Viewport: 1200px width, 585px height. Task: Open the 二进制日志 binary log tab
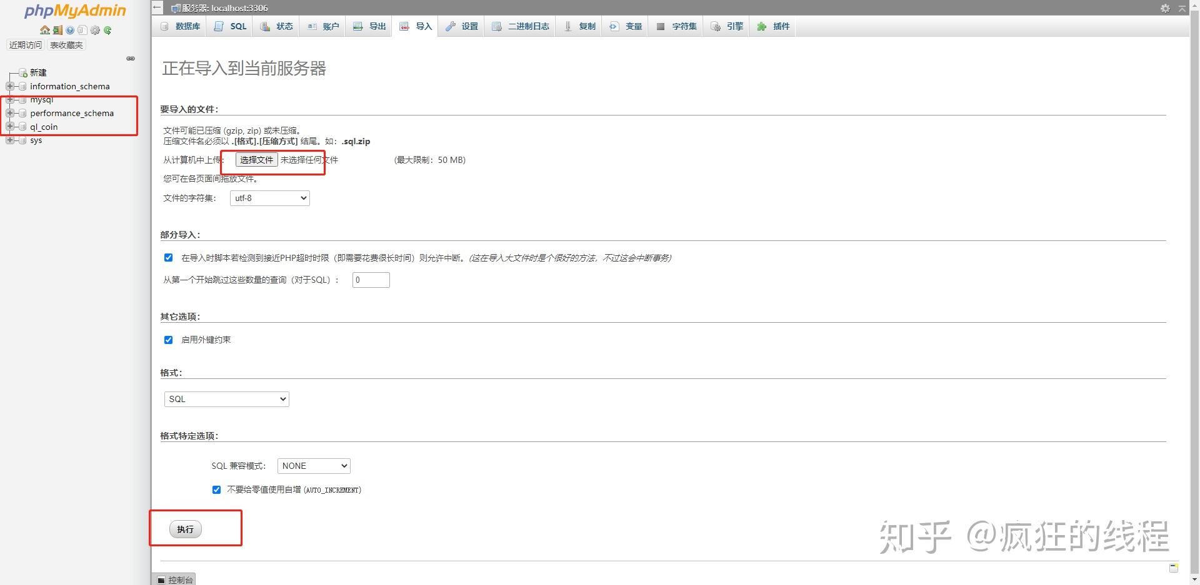click(520, 26)
